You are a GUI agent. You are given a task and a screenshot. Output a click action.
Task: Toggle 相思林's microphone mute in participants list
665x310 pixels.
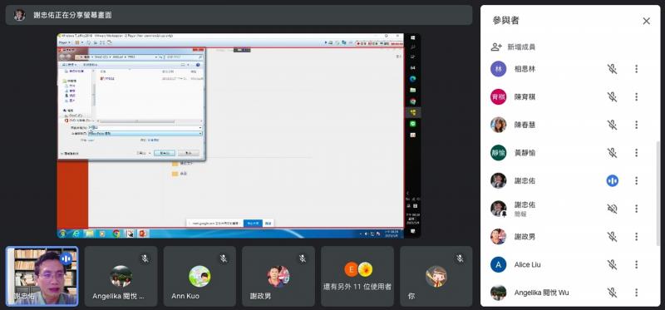[x=612, y=69]
